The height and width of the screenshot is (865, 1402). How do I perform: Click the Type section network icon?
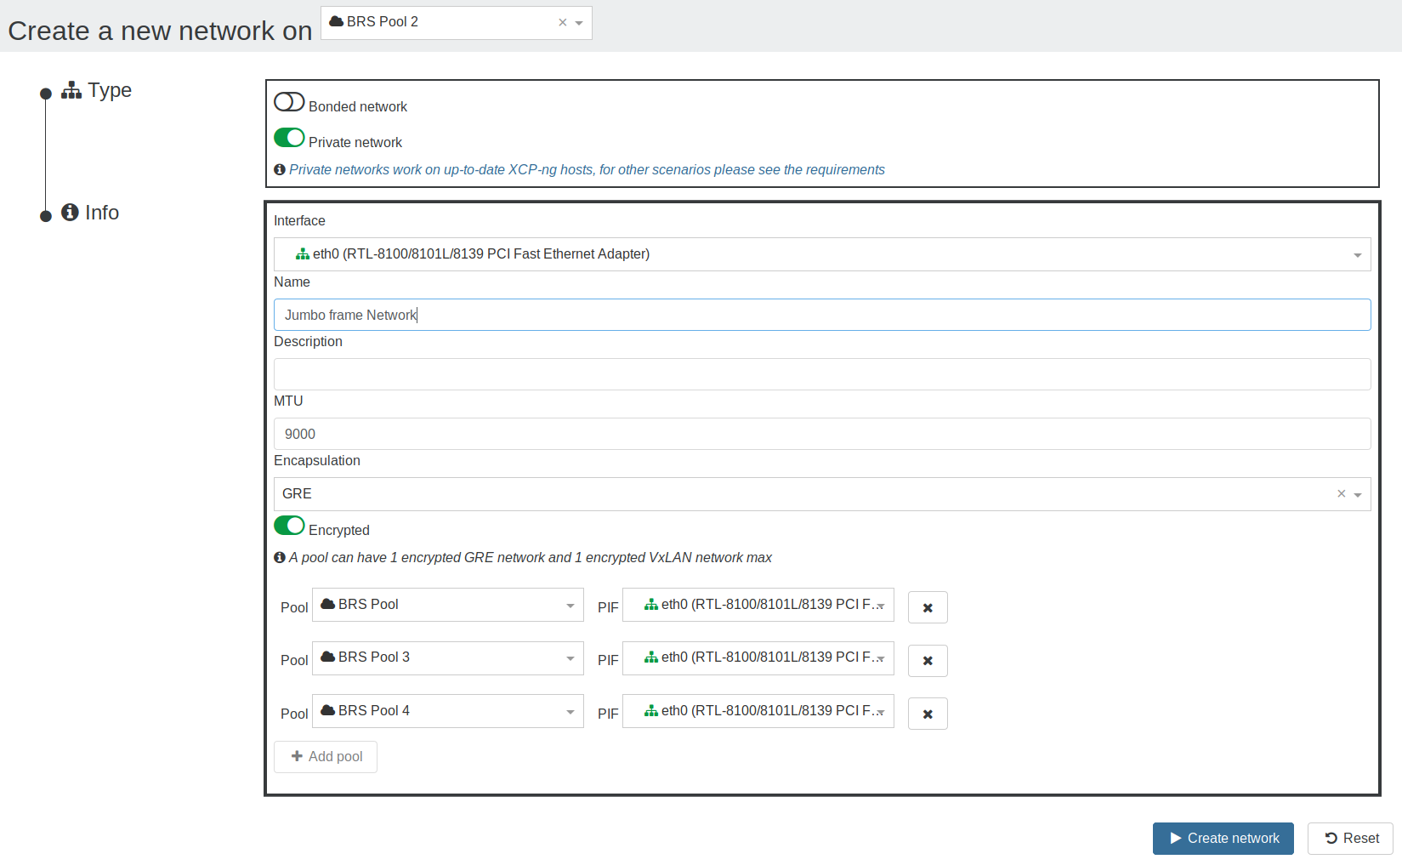[71, 90]
